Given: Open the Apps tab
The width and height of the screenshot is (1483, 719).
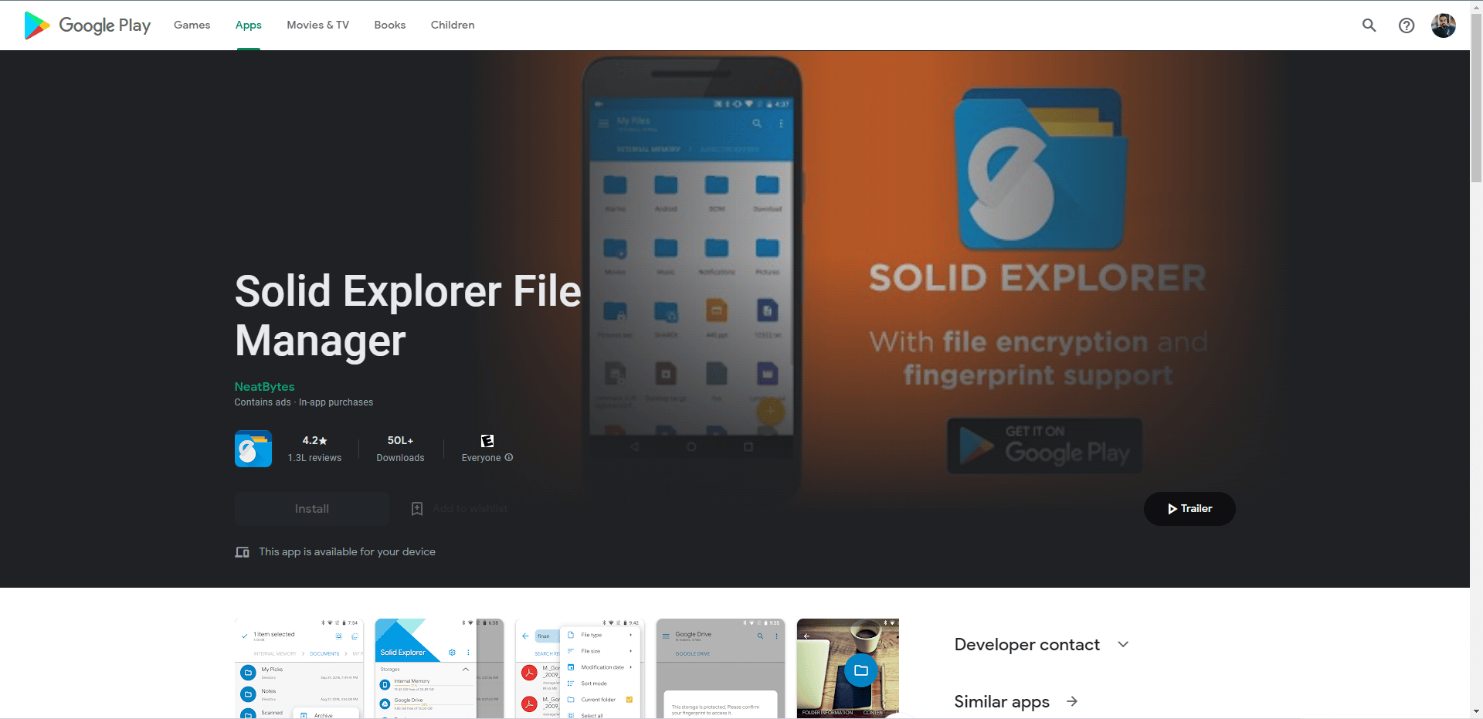Looking at the screenshot, I should click(x=248, y=25).
